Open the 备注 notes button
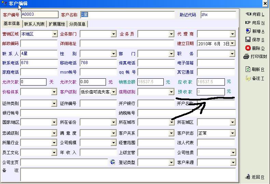Image resolution: width=270 pixels, height=184 pixels. (x=255, y=78)
